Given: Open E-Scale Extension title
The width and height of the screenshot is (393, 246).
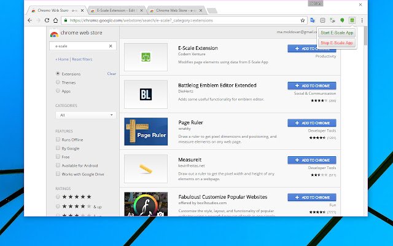Looking at the screenshot, I should [x=198, y=48].
